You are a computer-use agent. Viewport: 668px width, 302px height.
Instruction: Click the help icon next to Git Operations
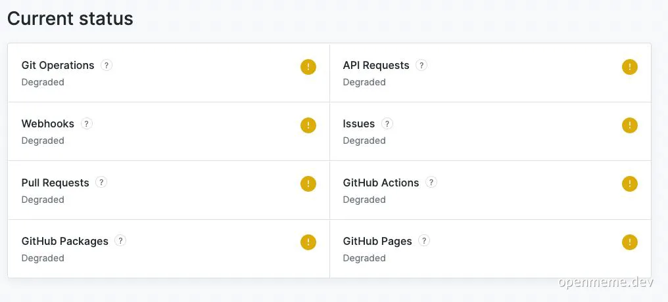107,65
